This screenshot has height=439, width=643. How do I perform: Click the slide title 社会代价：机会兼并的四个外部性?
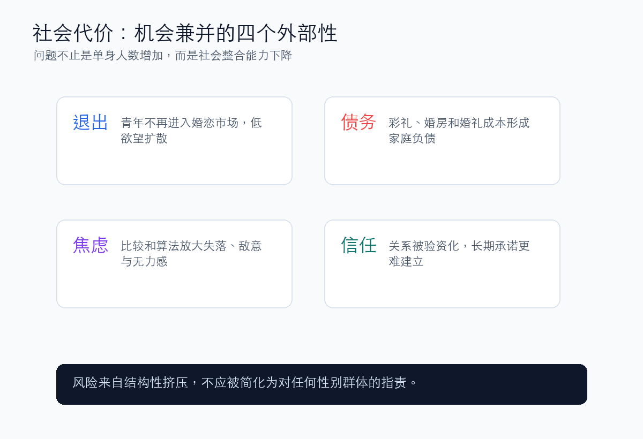pos(185,33)
